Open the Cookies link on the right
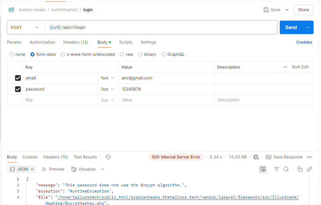The width and height of the screenshot is (321, 205). click(304, 42)
